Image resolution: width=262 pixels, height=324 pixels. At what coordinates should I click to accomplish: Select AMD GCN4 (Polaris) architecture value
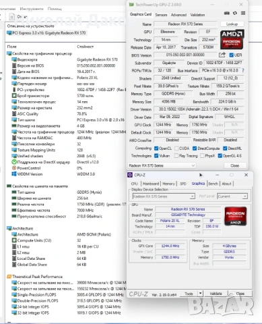coord(94,234)
